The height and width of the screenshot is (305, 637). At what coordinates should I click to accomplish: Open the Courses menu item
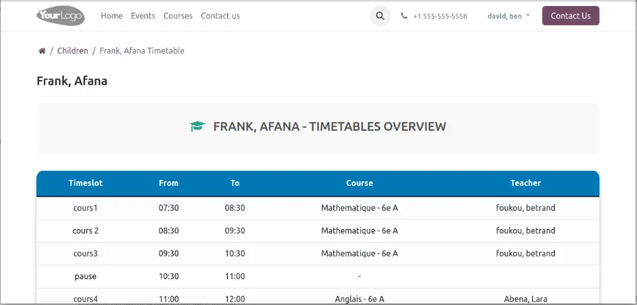coord(178,16)
